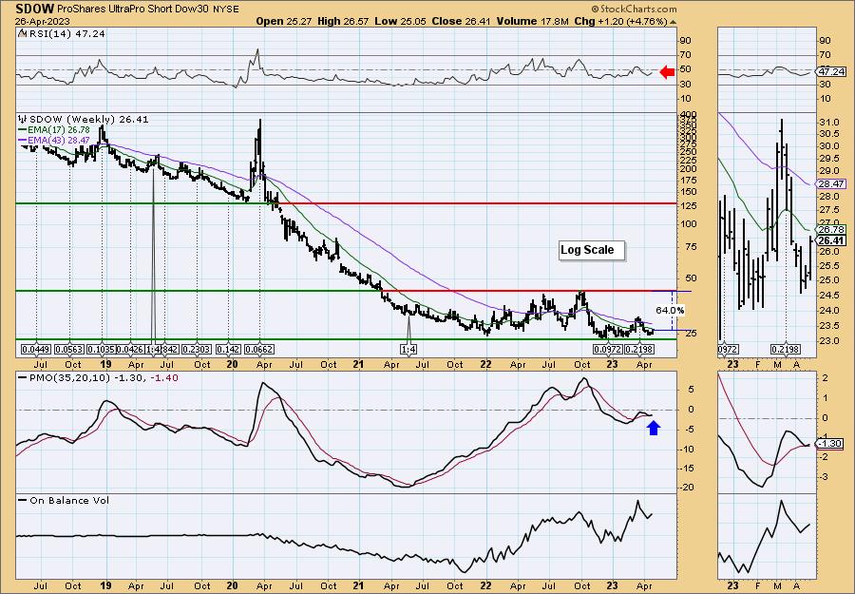The width and height of the screenshot is (855, 594).
Task: Click the PMO(35,20,10) legend label
Action: (69, 377)
